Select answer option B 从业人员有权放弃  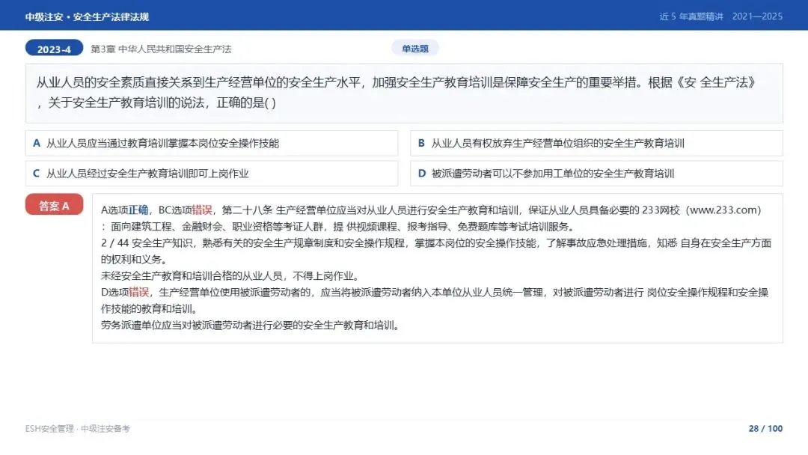pos(596,143)
